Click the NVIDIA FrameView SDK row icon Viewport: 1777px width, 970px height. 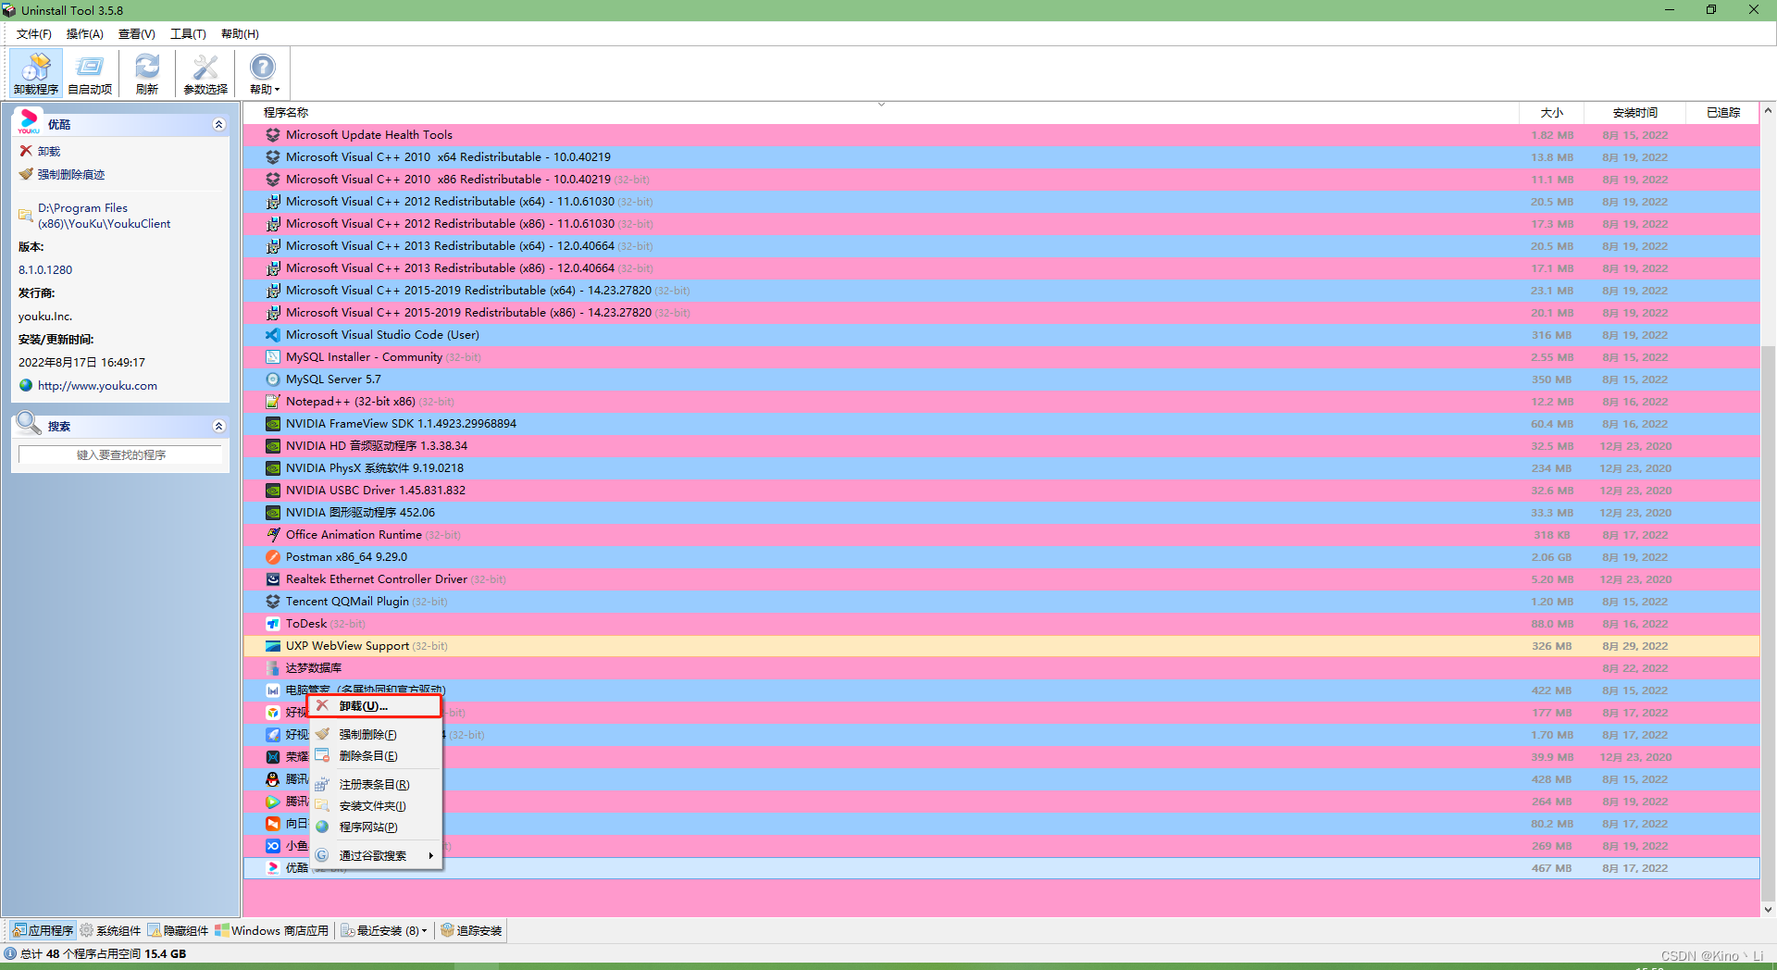pos(273,424)
